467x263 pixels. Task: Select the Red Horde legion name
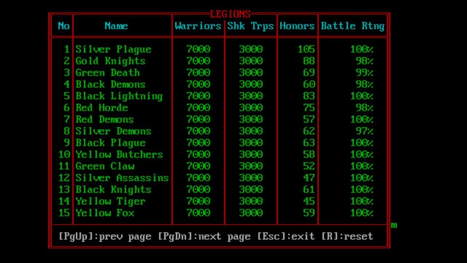102,108
